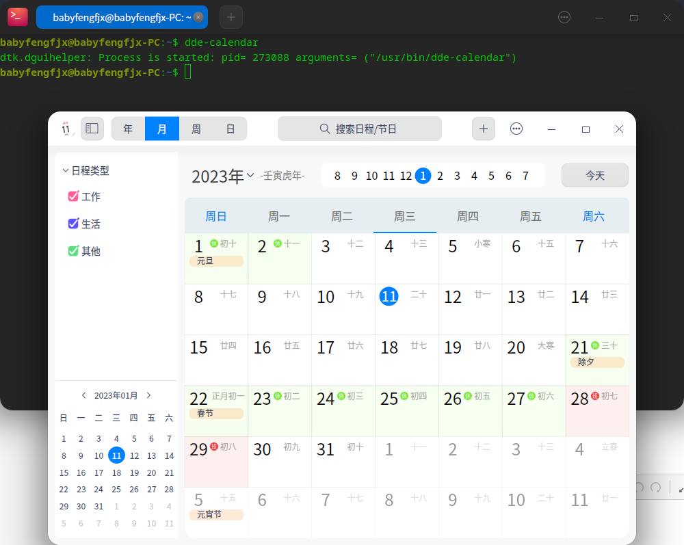The height and width of the screenshot is (545, 684).
Task: Switch to the 年 view tab
Action: [128, 129]
